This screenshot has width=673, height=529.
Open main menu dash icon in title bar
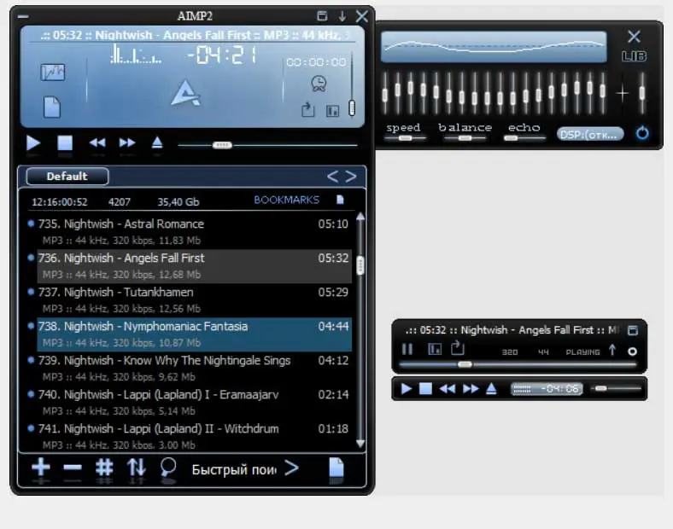pyautogui.click(x=23, y=17)
